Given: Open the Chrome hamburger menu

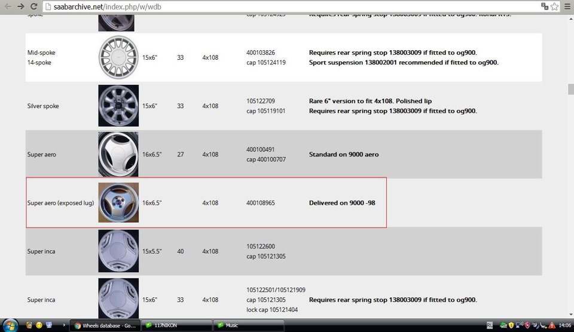Looking at the screenshot, I should 567,7.
